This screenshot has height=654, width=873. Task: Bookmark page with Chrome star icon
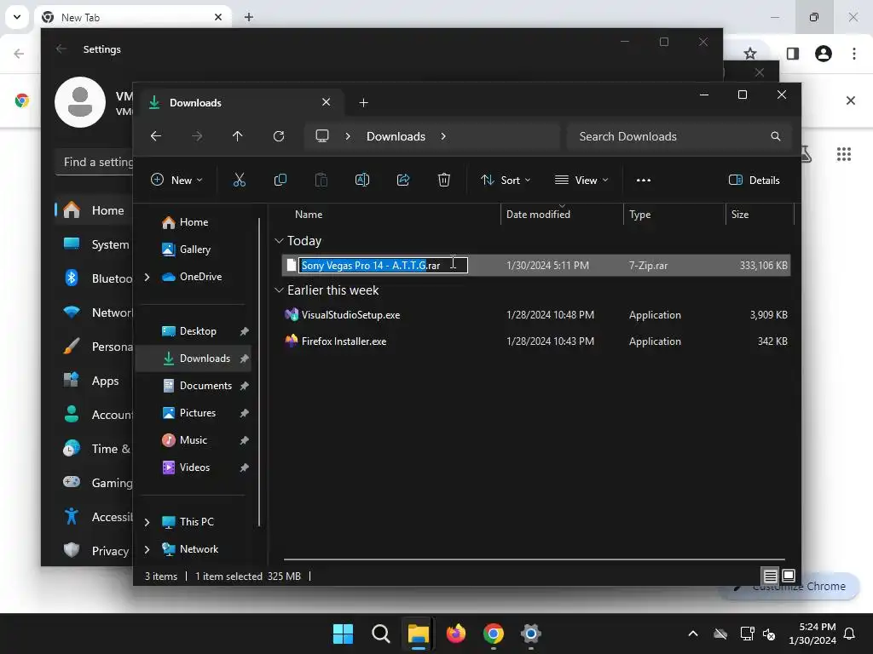coord(750,54)
